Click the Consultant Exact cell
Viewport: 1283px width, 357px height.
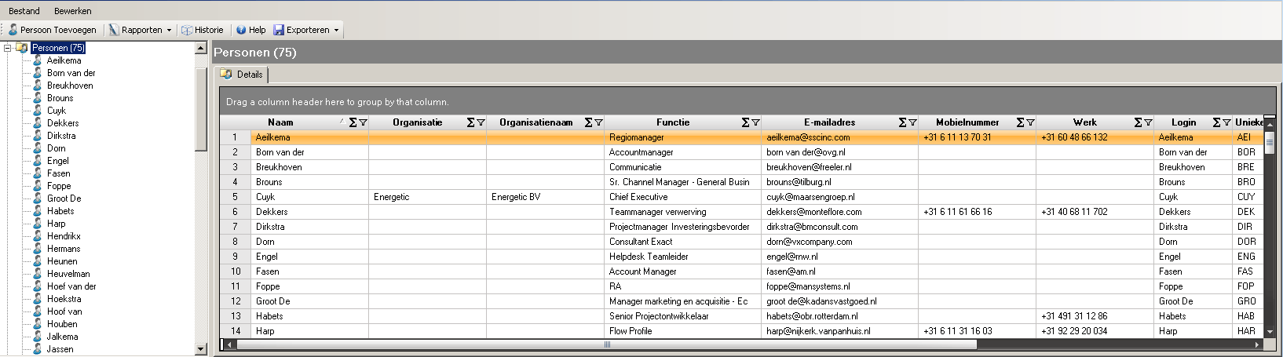(682, 242)
